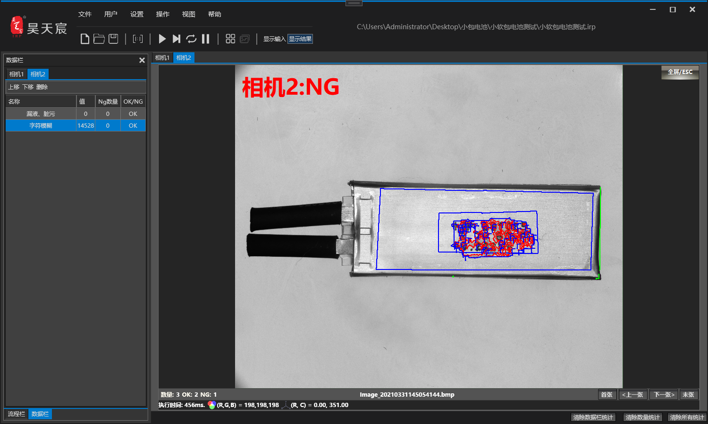Image resolution: width=708 pixels, height=424 pixels.
Task: Select 相机2 tab in data panel
Action: coord(38,74)
